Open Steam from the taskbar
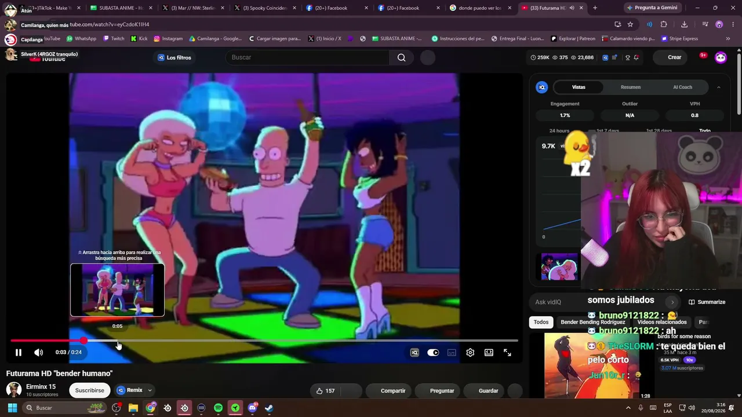The image size is (742, 417). [269, 408]
